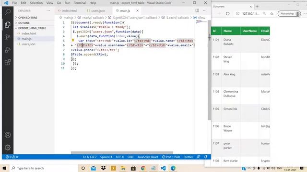Click Prettier in the status bar
The height and width of the screenshot is (172, 307).
click(188, 157)
